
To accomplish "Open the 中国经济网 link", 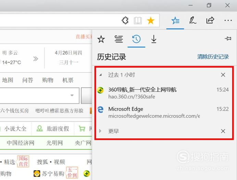I will tap(21, 143).
